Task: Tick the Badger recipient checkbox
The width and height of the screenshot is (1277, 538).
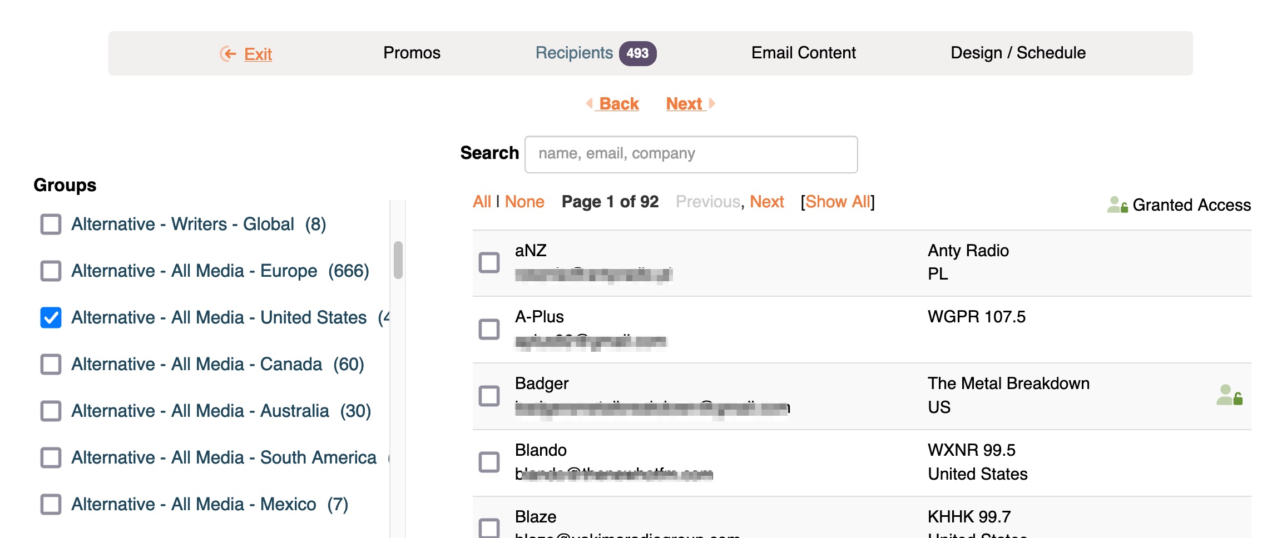Action: click(x=489, y=396)
